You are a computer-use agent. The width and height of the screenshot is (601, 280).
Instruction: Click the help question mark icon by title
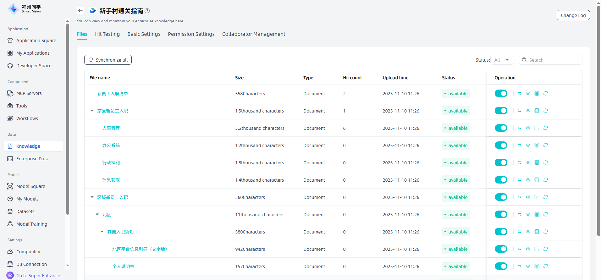coord(147,11)
